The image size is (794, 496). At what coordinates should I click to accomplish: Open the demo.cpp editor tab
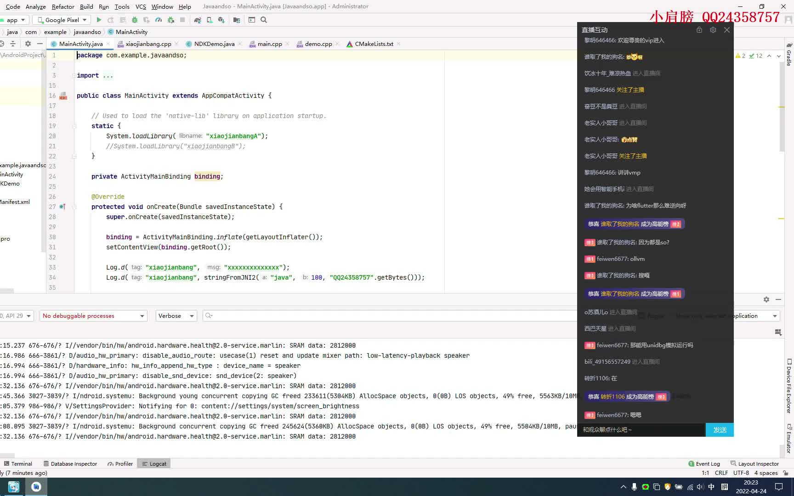point(318,44)
